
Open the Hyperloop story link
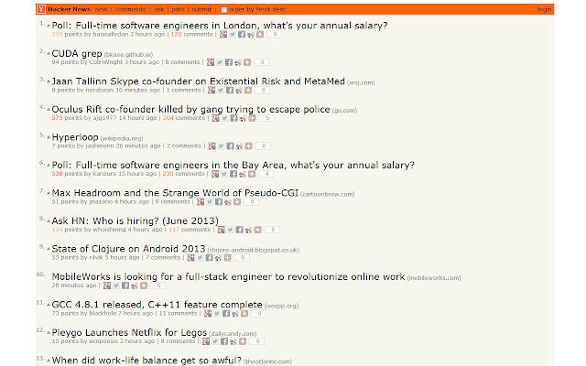tap(75, 137)
